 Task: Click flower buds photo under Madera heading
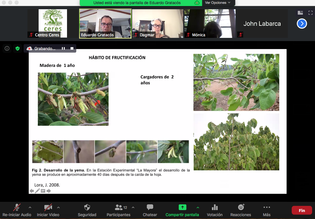click(73, 99)
